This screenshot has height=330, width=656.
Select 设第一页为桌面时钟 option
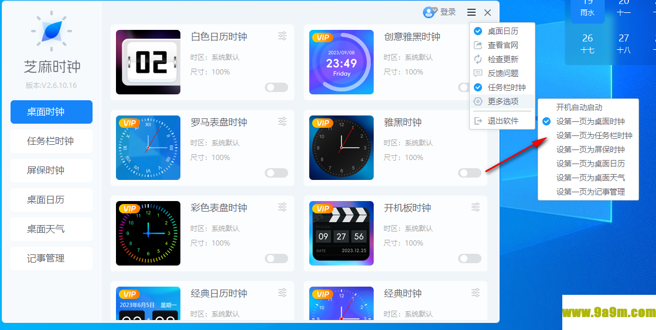coord(588,121)
